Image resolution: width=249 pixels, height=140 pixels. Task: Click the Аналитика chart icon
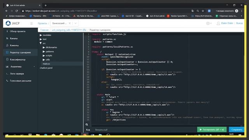point(7,66)
